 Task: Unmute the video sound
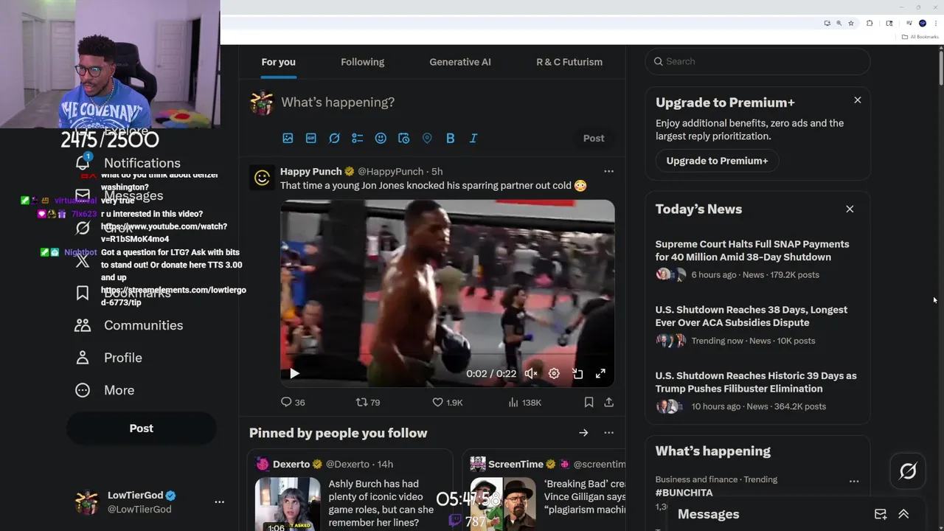click(531, 374)
